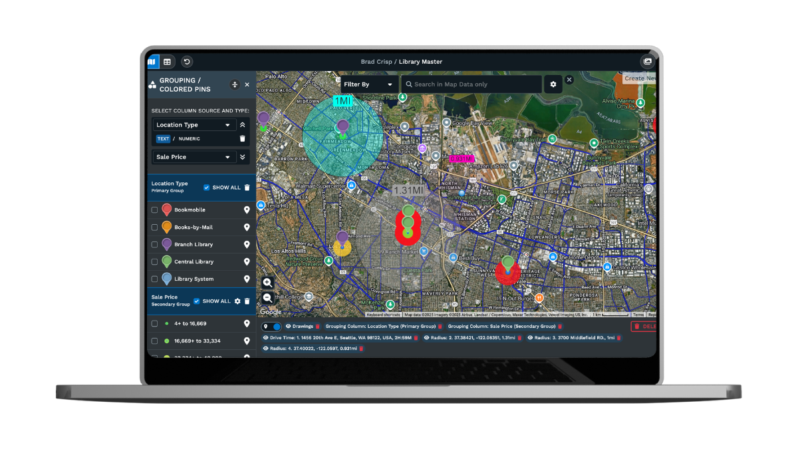
Task: Delete the Location Type primary group
Action: tap(247, 188)
